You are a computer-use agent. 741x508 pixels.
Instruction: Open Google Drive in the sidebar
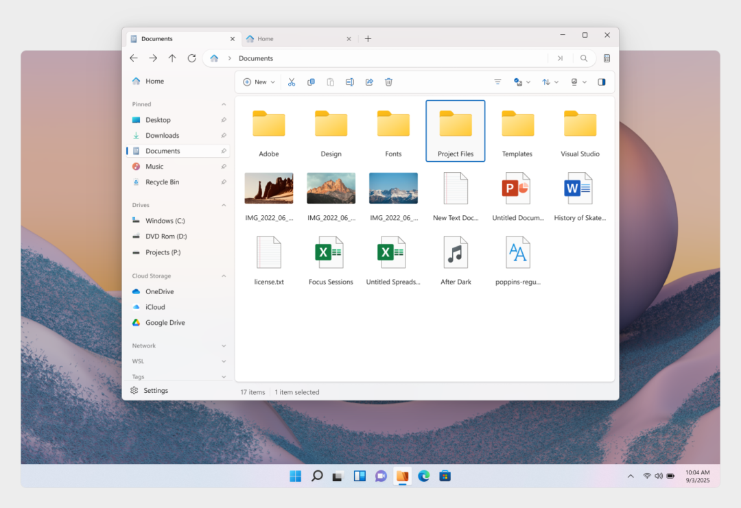[x=178, y=323]
